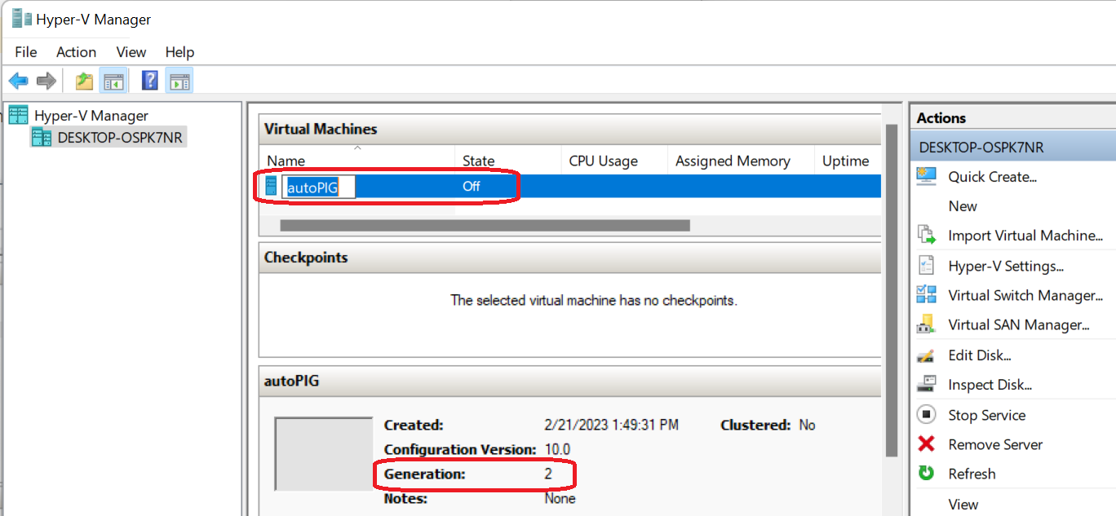Click the no checkpoints message text
Viewport: 1116px width, 516px height.
594,300
